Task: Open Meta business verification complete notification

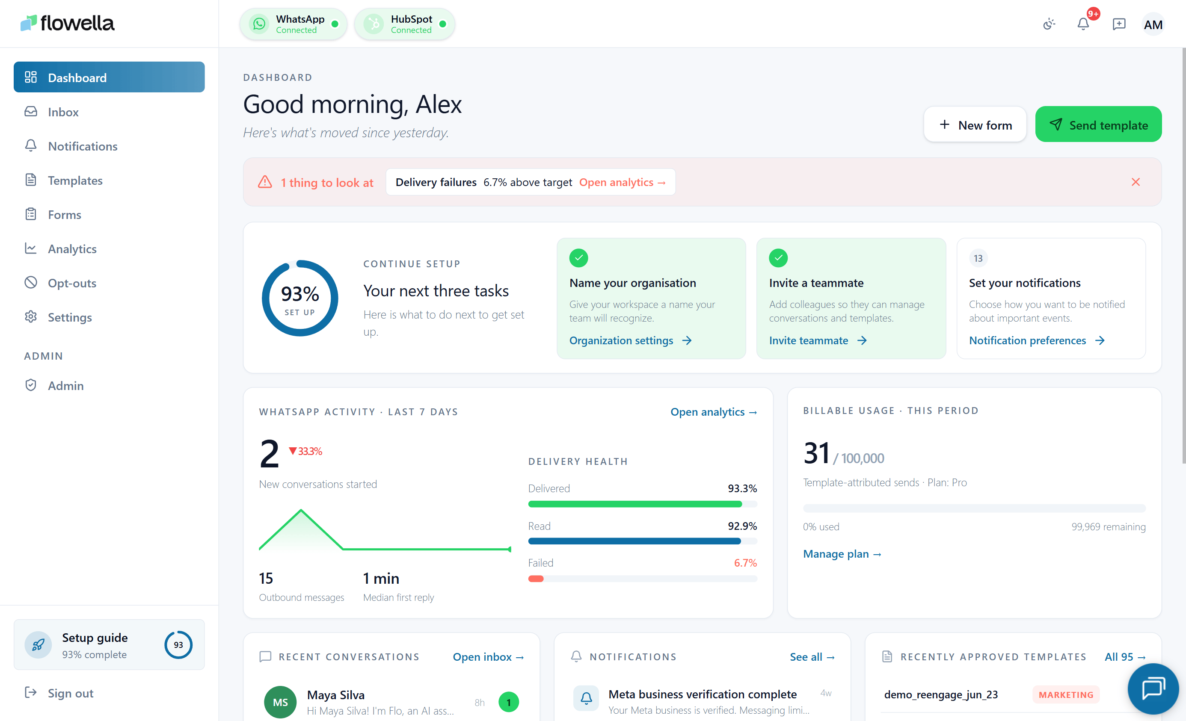Action: click(x=703, y=701)
